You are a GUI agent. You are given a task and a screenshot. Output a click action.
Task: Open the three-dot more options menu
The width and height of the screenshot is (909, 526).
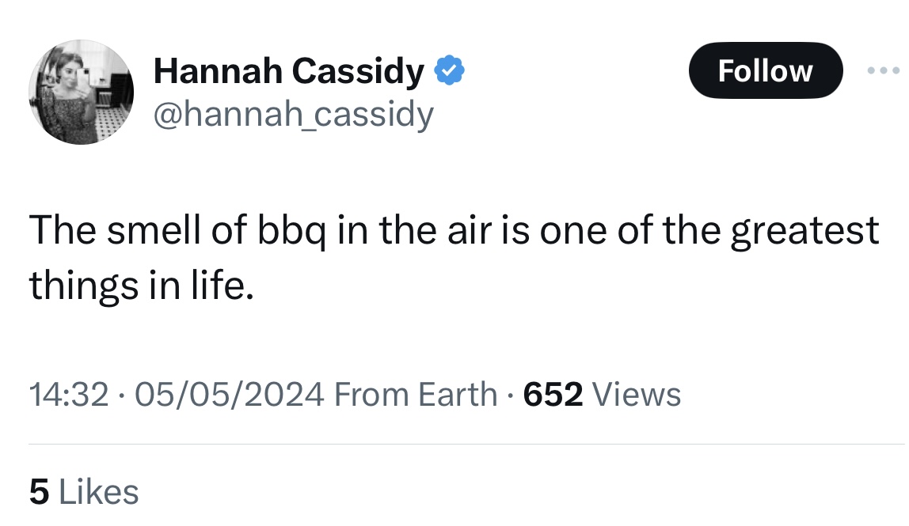click(x=884, y=70)
